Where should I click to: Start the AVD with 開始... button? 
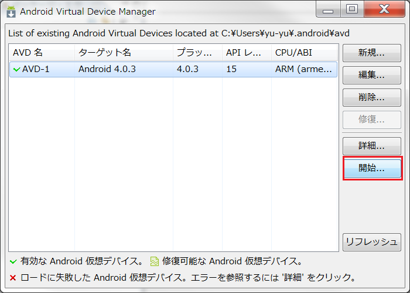coord(373,168)
